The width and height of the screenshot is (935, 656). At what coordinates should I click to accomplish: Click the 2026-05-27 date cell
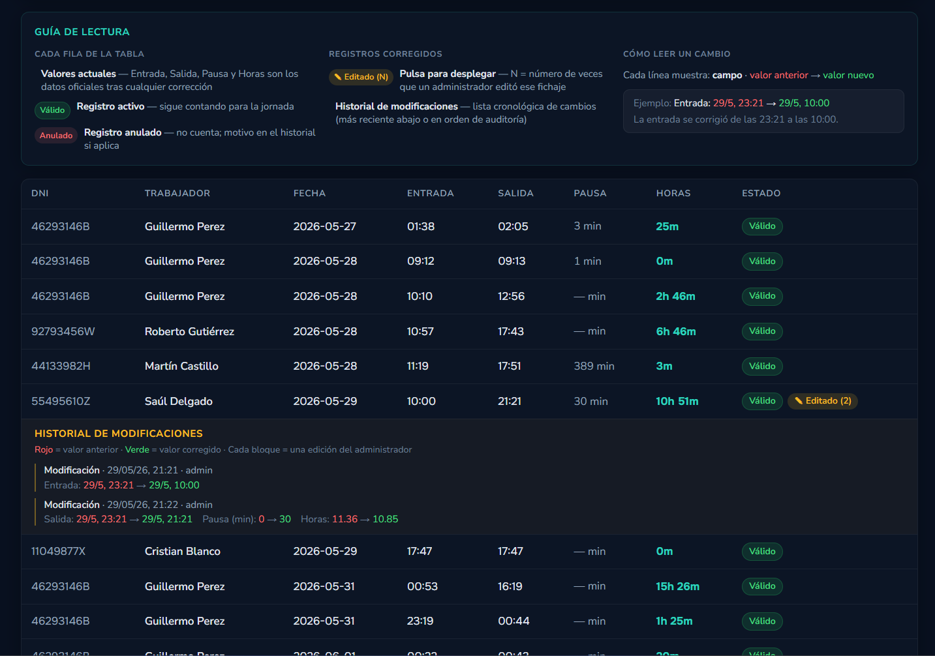click(325, 226)
